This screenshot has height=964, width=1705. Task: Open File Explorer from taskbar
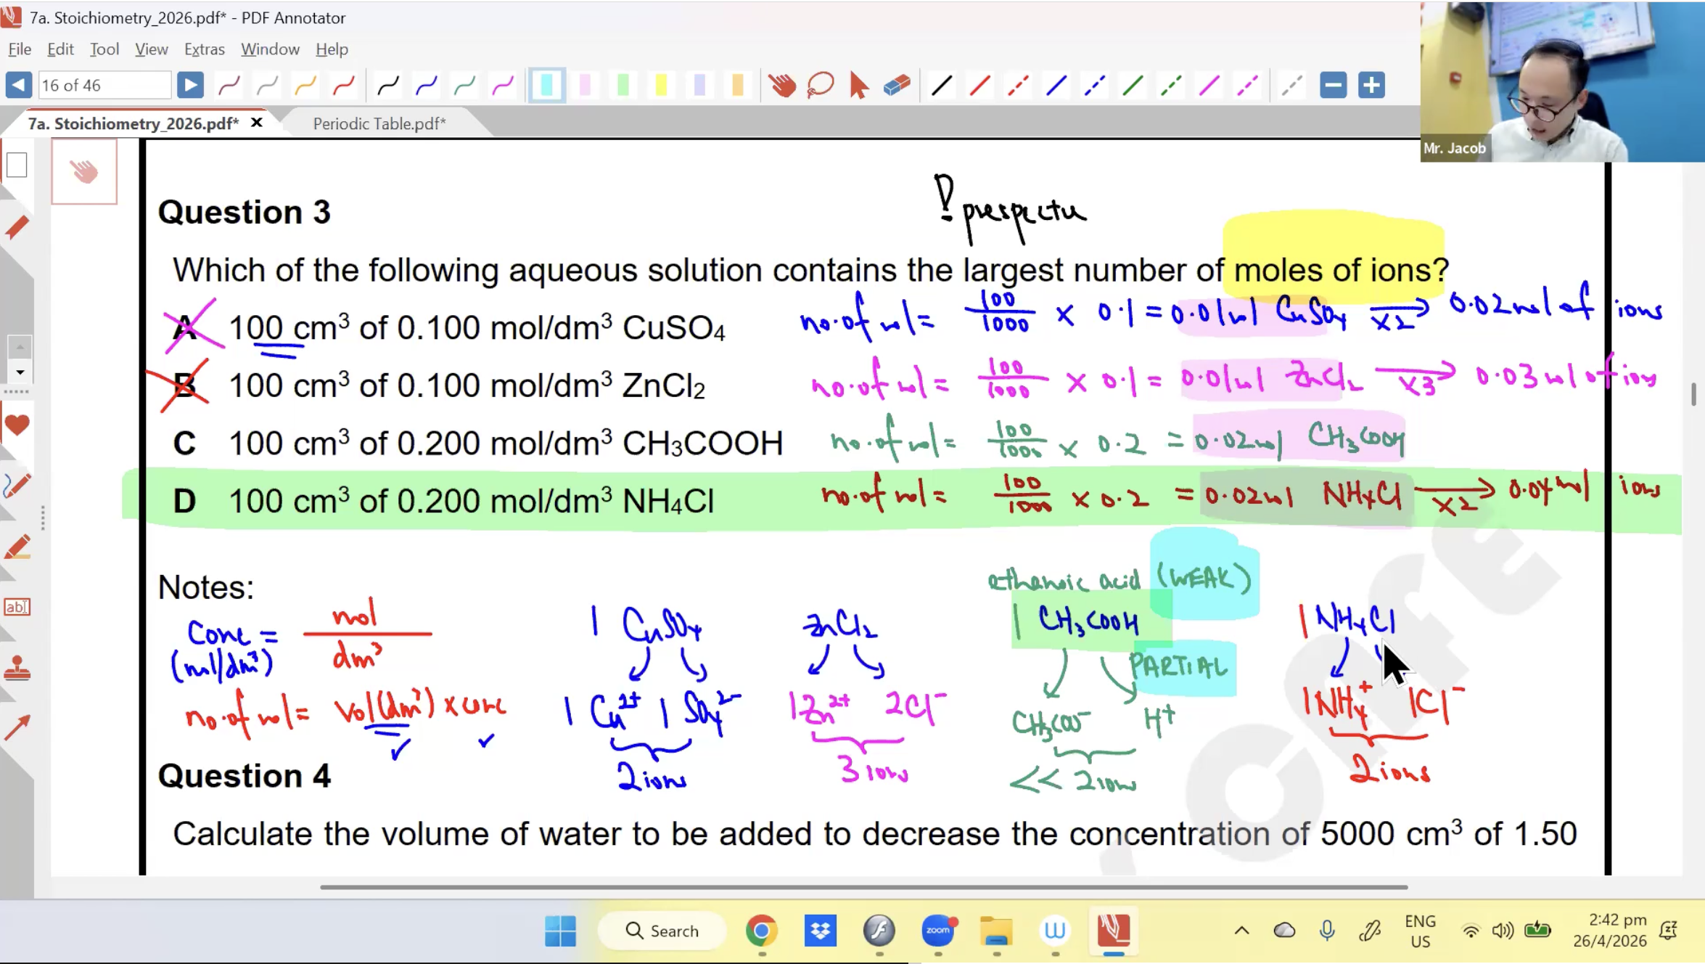(x=996, y=931)
